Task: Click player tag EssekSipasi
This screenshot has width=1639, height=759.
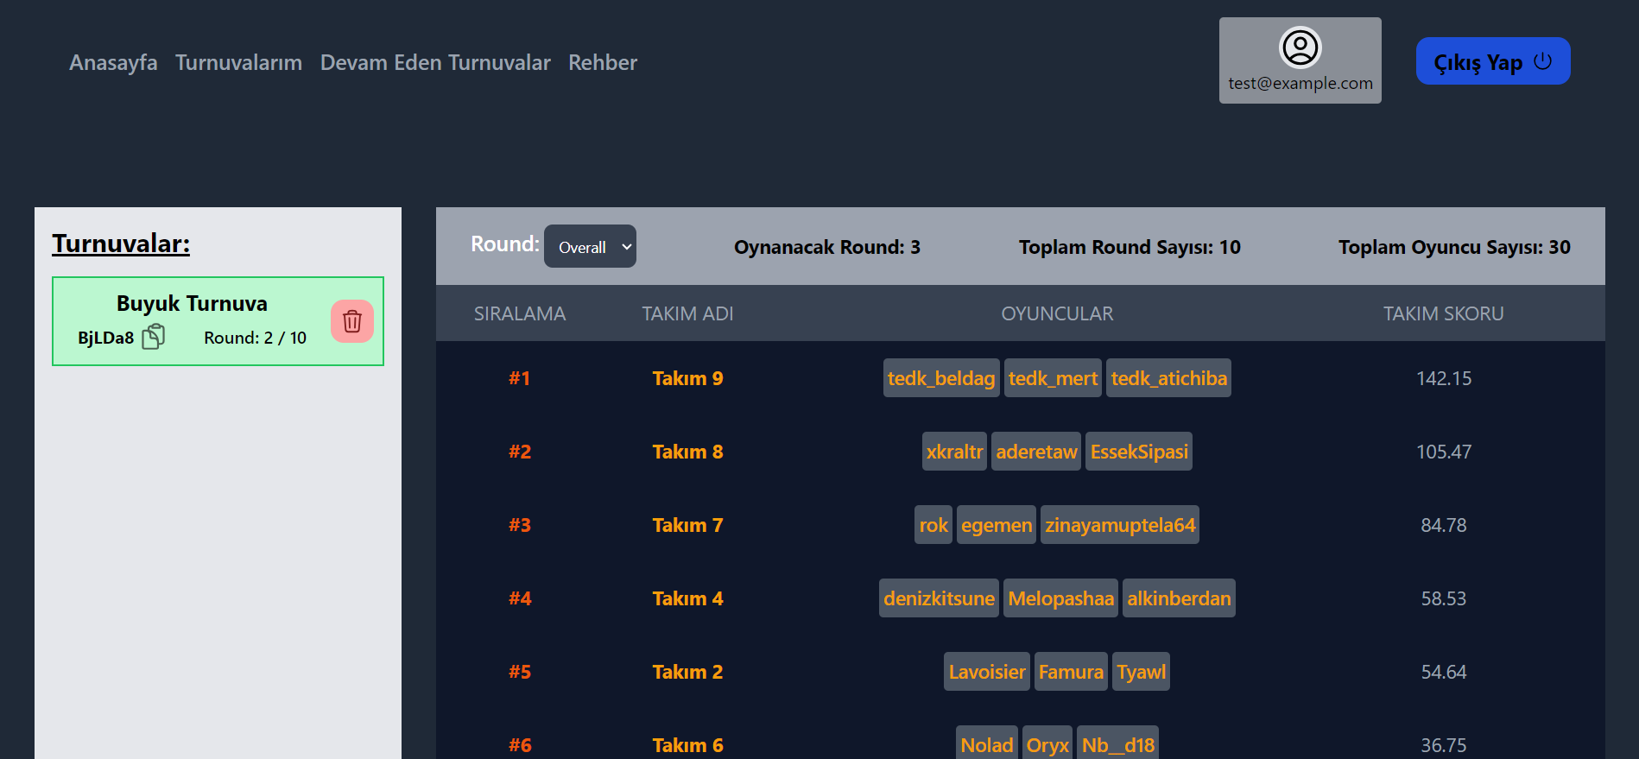Action: pos(1139,452)
